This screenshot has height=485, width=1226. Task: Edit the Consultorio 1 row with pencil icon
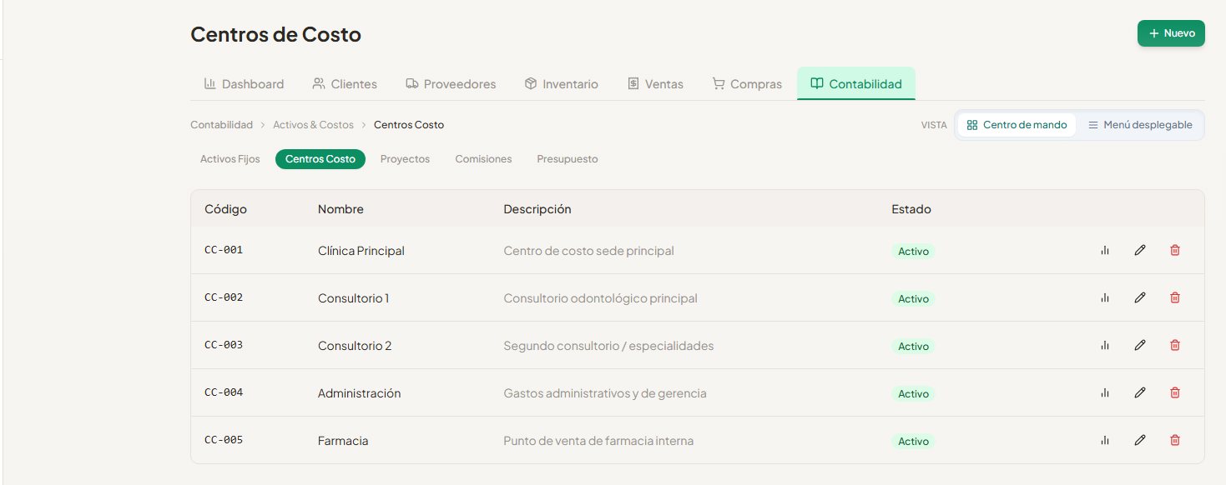coord(1140,297)
